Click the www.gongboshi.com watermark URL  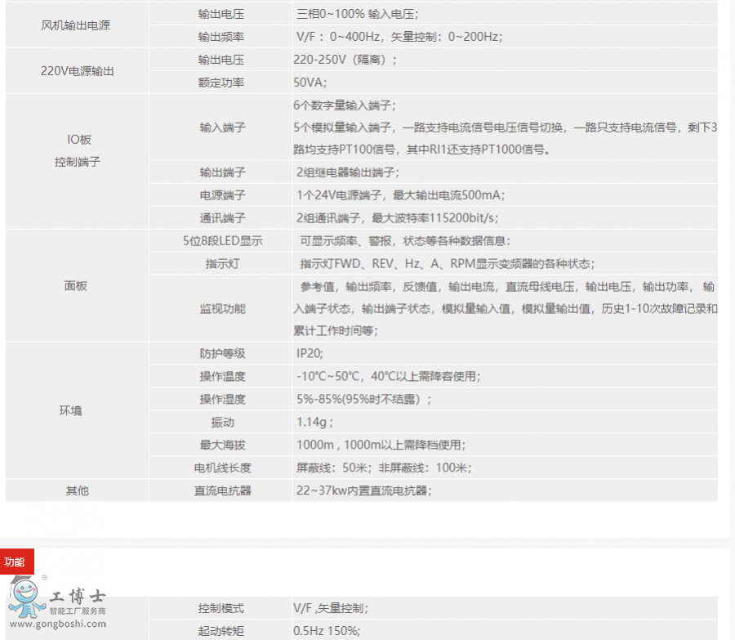tap(57, 624)
